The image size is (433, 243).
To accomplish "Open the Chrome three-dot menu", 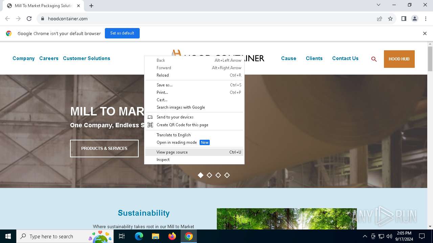I will [426, 19].
